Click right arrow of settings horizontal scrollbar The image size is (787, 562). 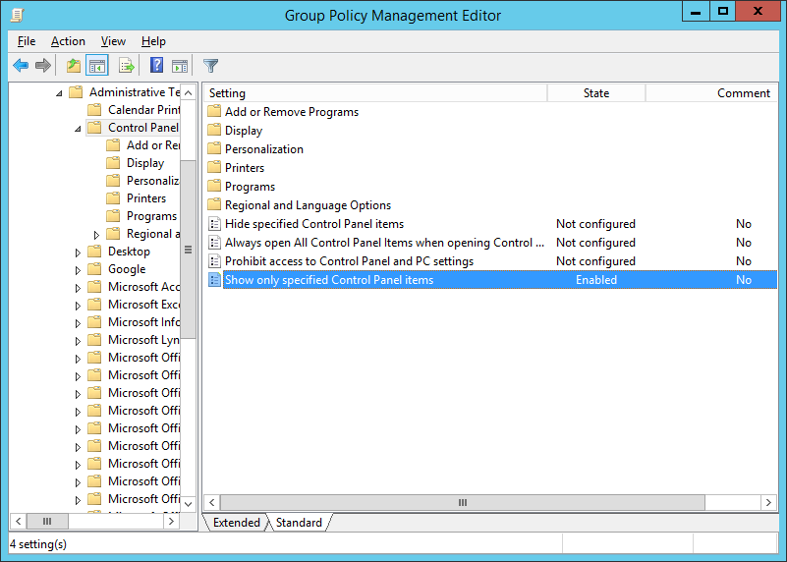click(x=769, y=502)
